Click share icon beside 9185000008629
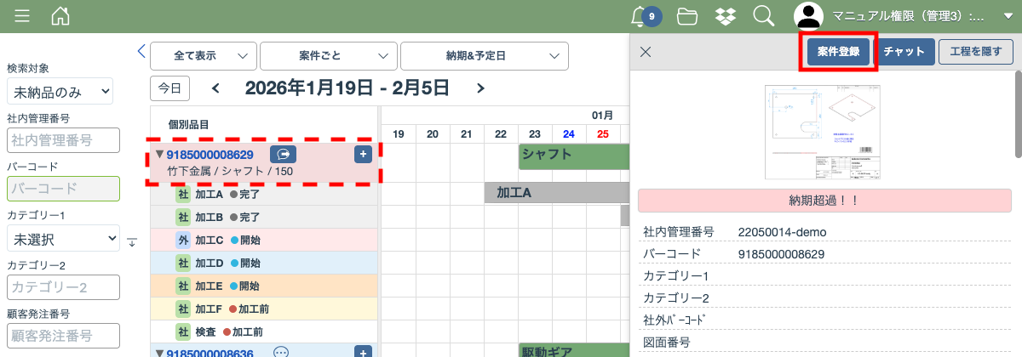 pyautogui.click(x=283, y=155)
